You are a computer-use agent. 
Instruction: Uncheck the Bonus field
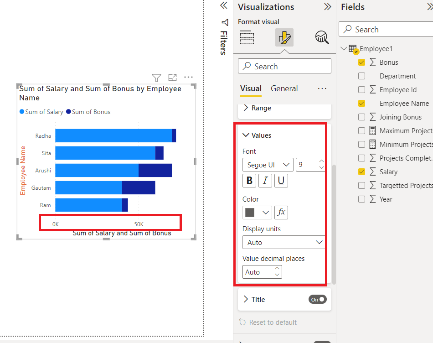[362, 62]
